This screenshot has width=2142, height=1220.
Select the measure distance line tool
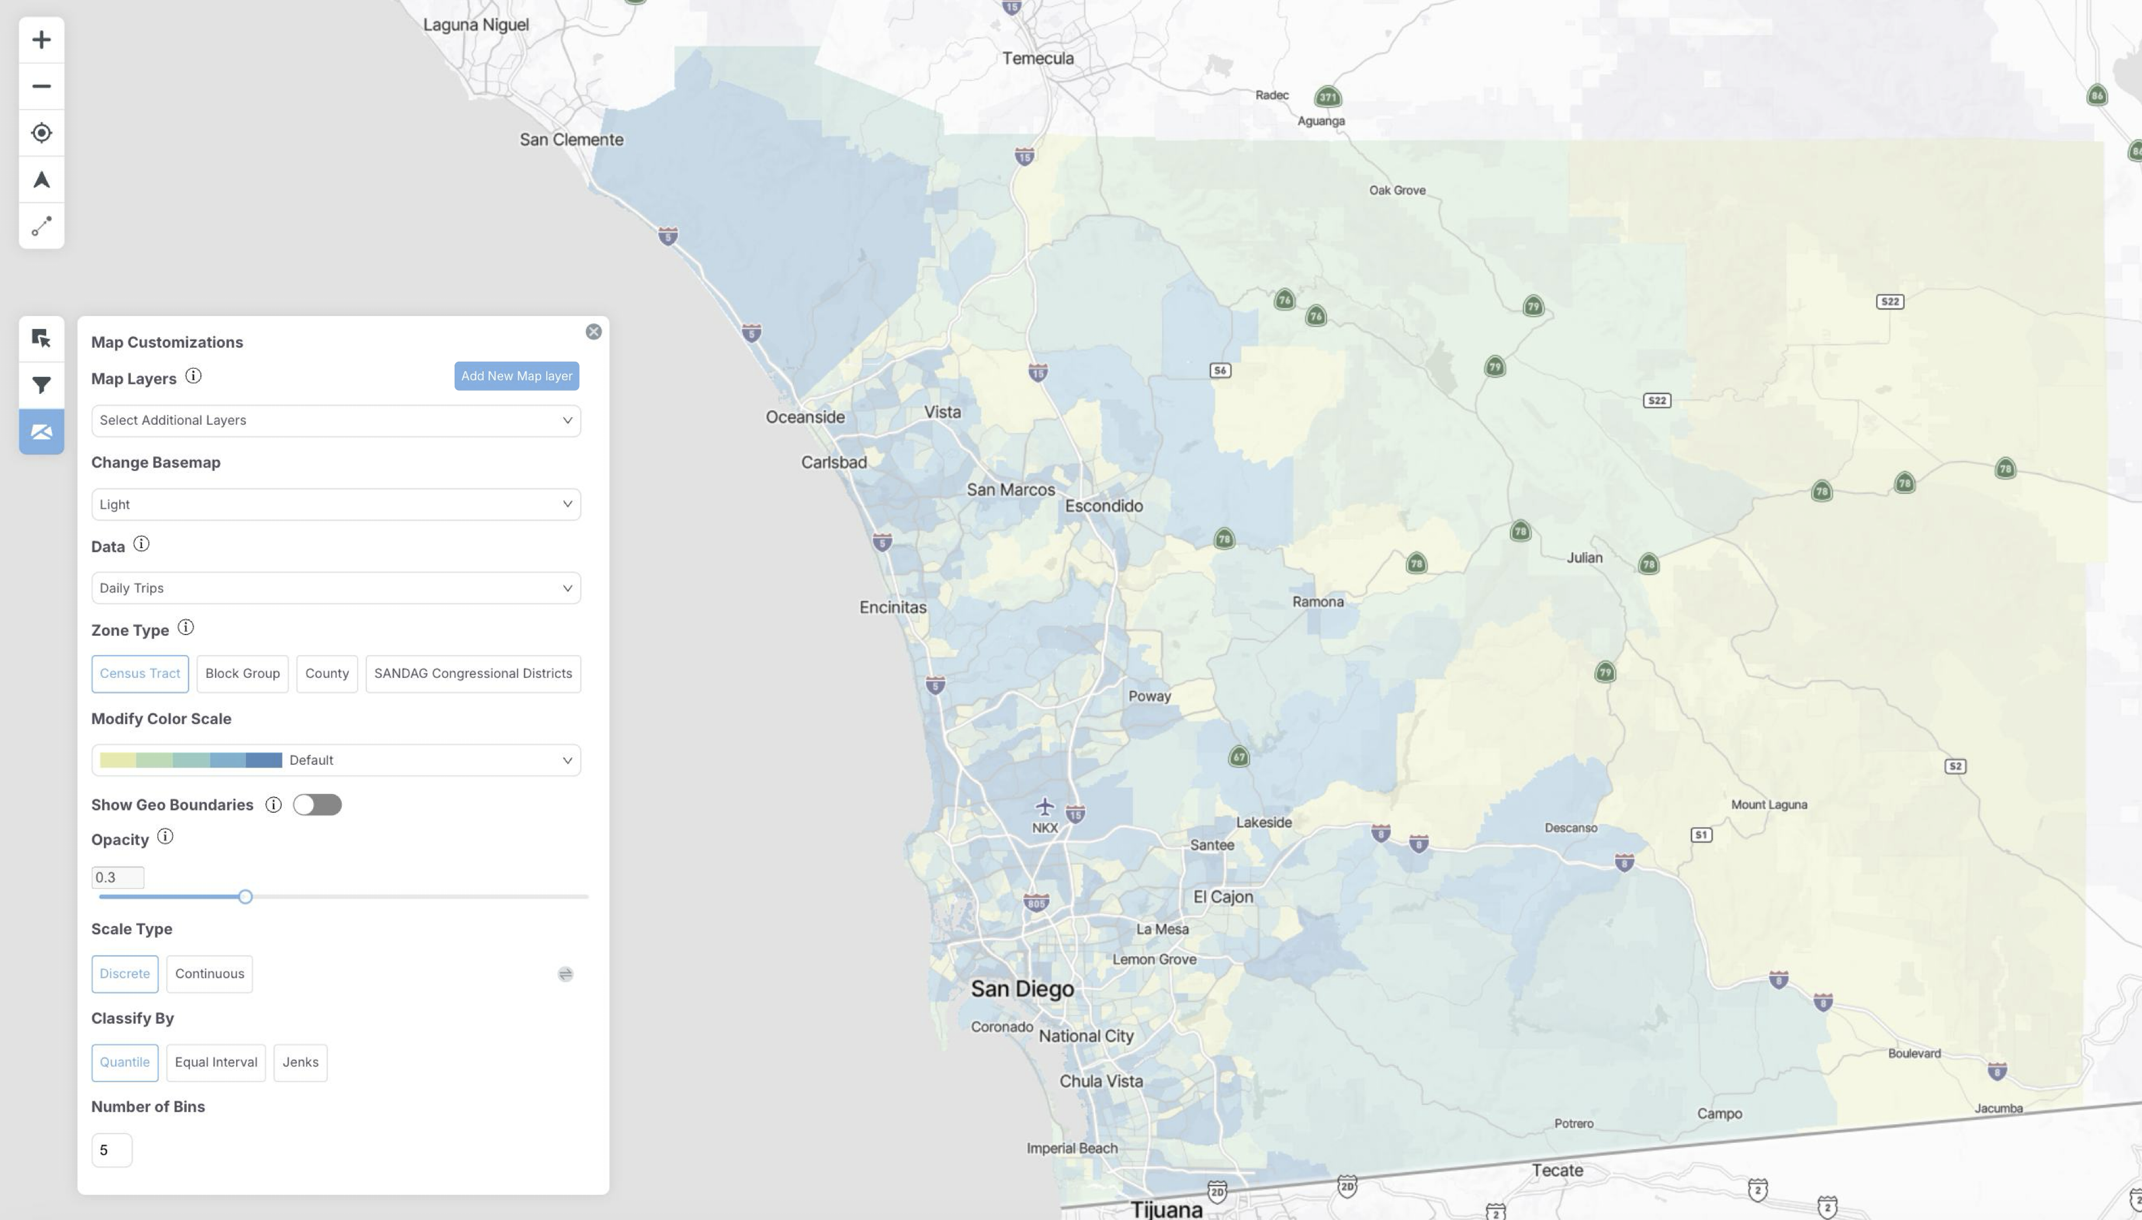tap(41, 226)
